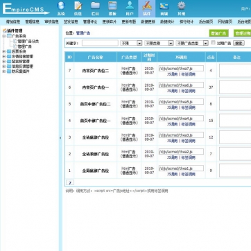Viewport: 251px width, 251px height.
Task: Open 增加信息 in the submenu bar
Action: tap(13, 21)
